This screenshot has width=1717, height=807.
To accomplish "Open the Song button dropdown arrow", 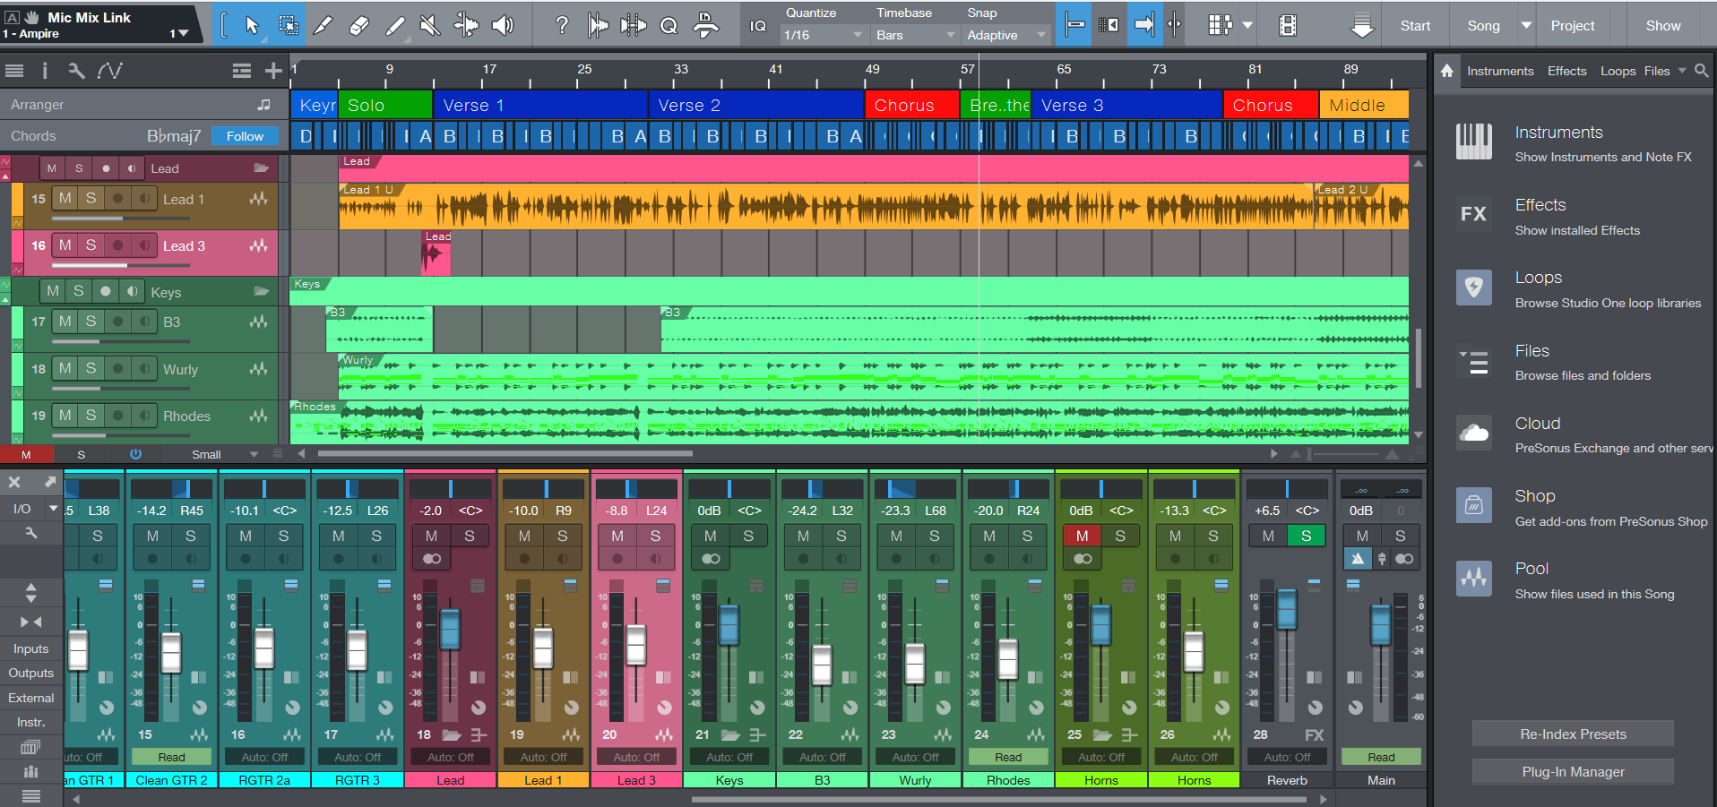I will [x=1526, y=25].
